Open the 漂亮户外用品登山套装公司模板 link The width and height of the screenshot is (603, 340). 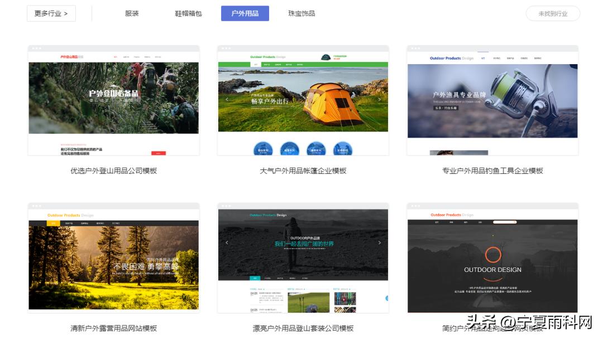tap(303, 328)
